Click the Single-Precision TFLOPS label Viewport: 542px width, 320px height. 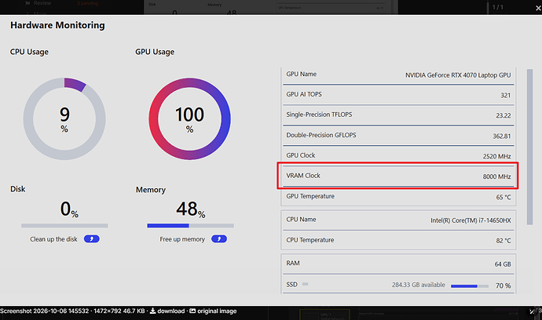click(319, 115)
